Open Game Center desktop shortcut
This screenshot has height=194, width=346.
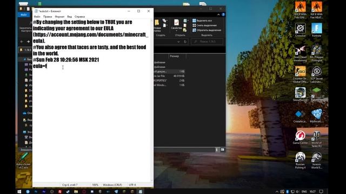click(x=301, y=138)
